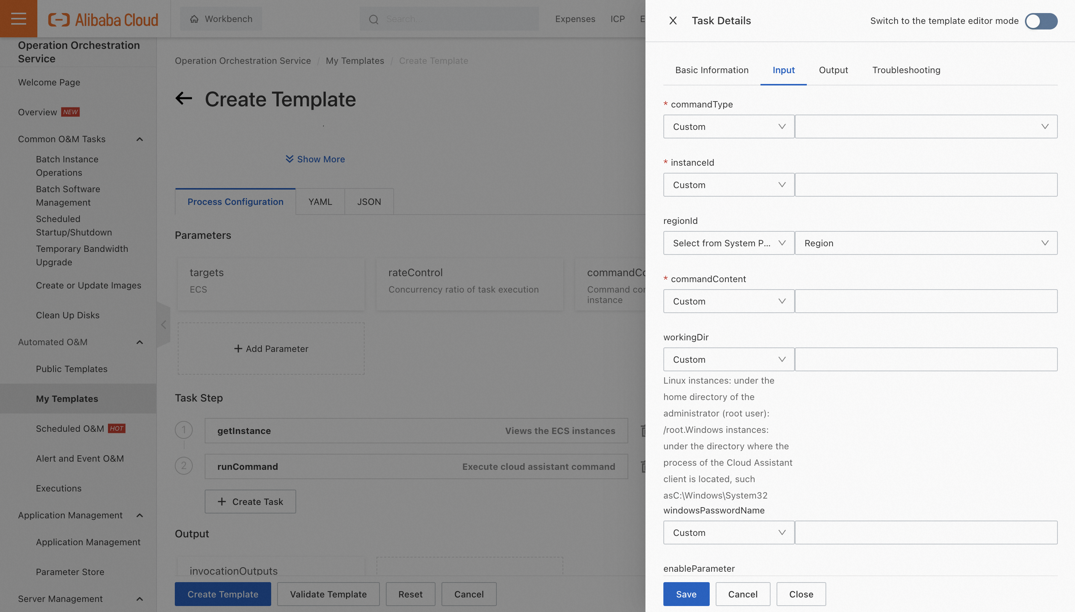The image size is (1075, 612).
Task: Switch to the Output tab
Action: tap(833, 70)
